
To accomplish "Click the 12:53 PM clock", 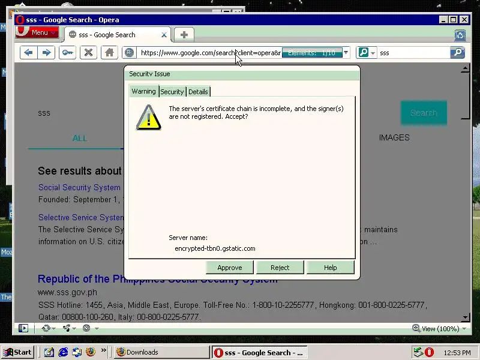I will [457, 353].
